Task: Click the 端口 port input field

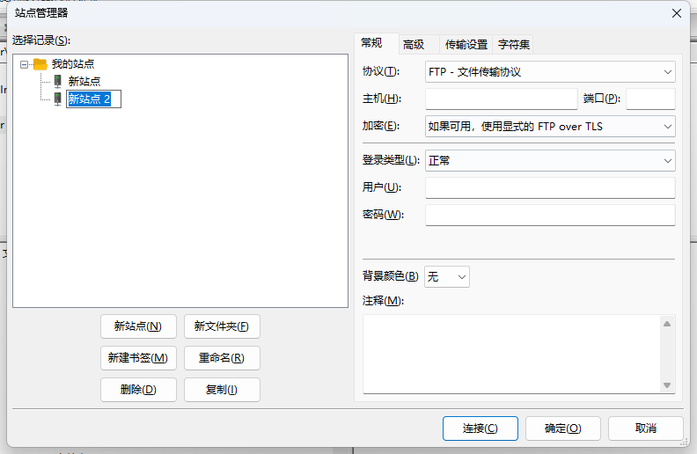Action: (x=649, y=99)
